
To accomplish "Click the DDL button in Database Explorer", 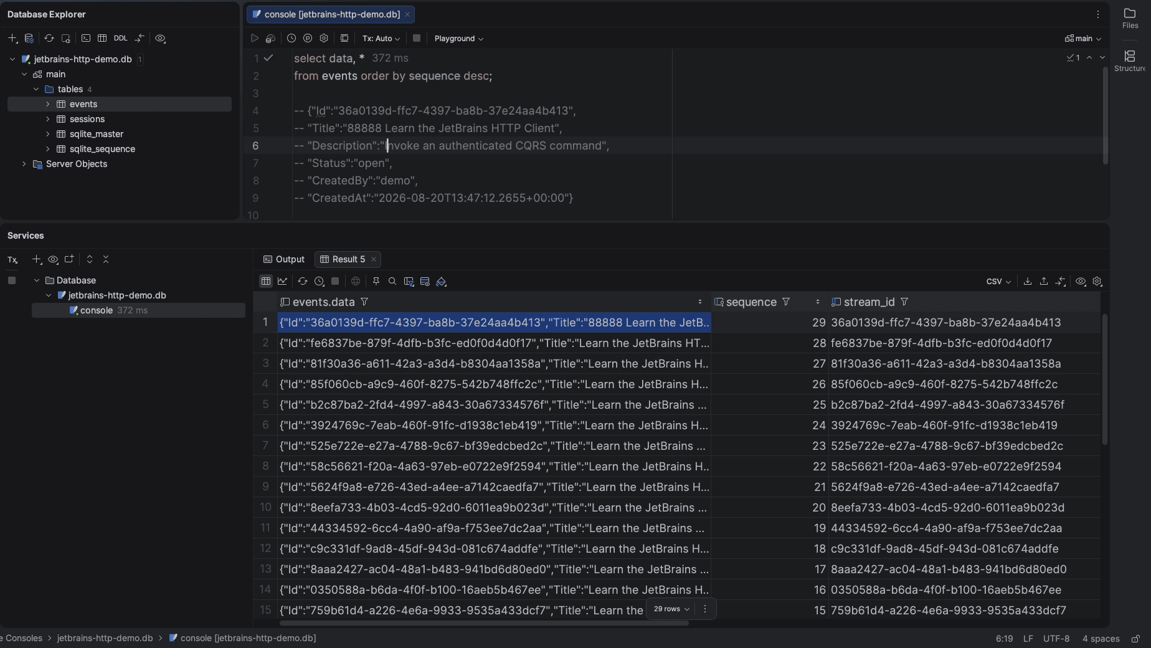I will 121,39.
